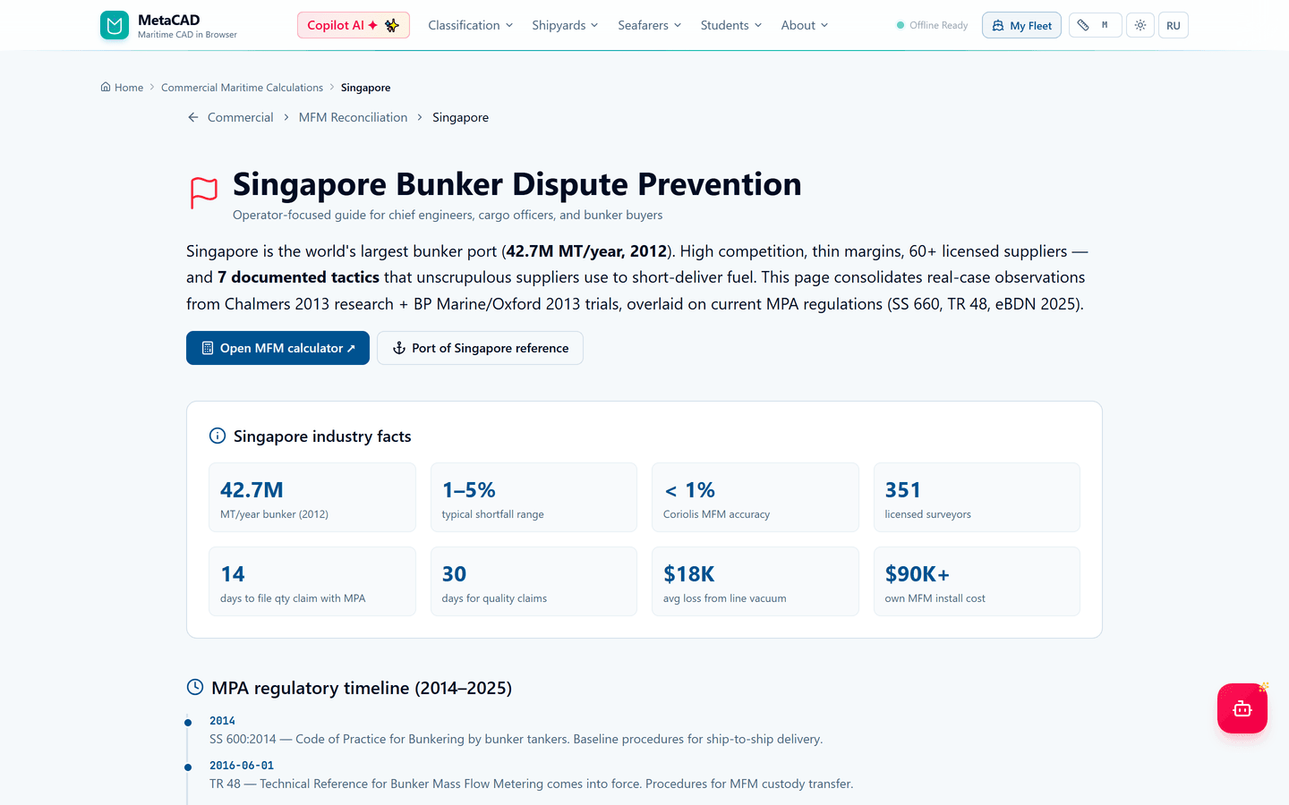Click the ship icon on My Fleet button
1289x805 pixels.
[998, 25]
